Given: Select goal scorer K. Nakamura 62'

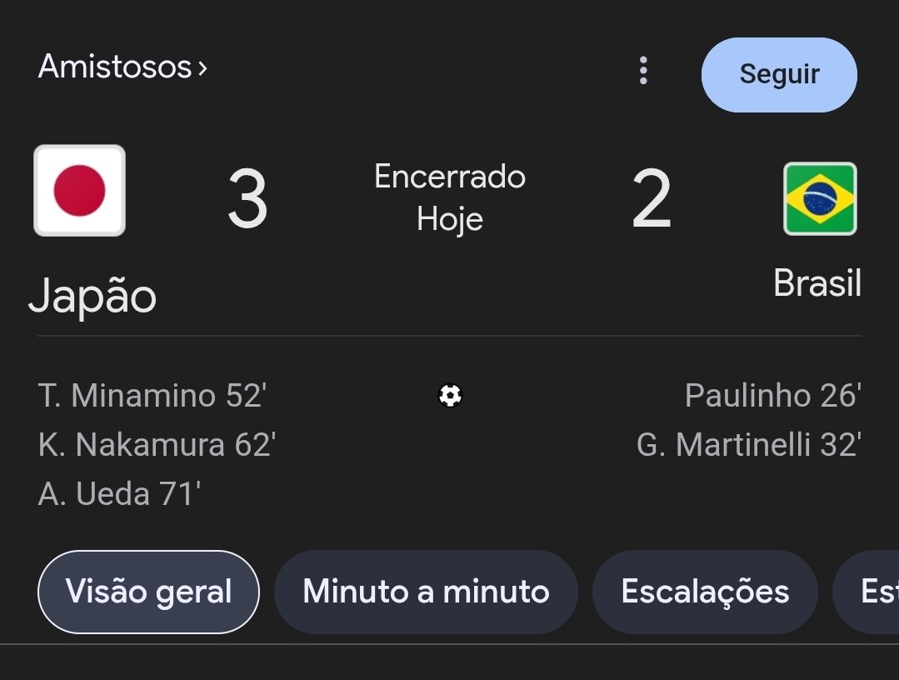Looking at the screenshot, I should click(157, 445).
